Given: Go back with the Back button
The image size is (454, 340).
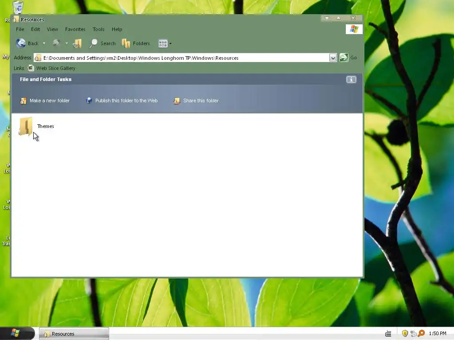Looking at the screenshot, I should click(27, 43).
